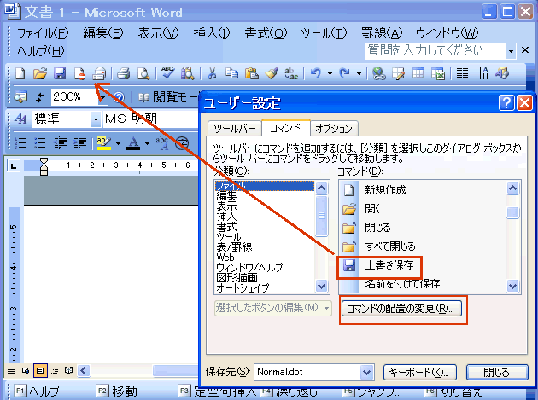The height and width of the screenshot is (400, 538).
Task: Click the Paste clipboard icon
Action: (x=252, y=73)
